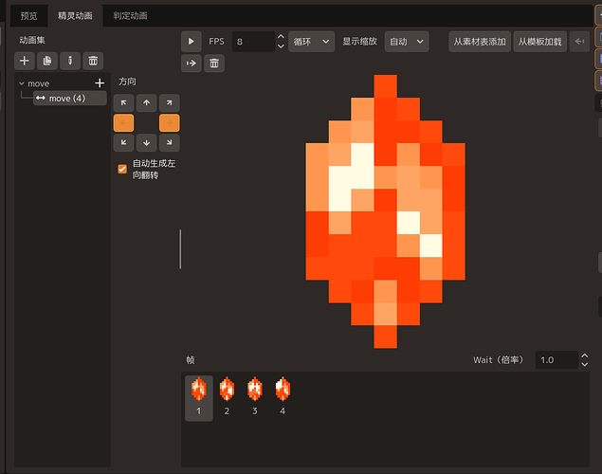
Task: Increase FPS with up stepper arrow
Action: pos(281,36)
